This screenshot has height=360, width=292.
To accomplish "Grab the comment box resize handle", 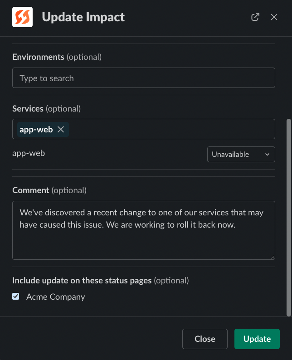I will pos(272,257).
